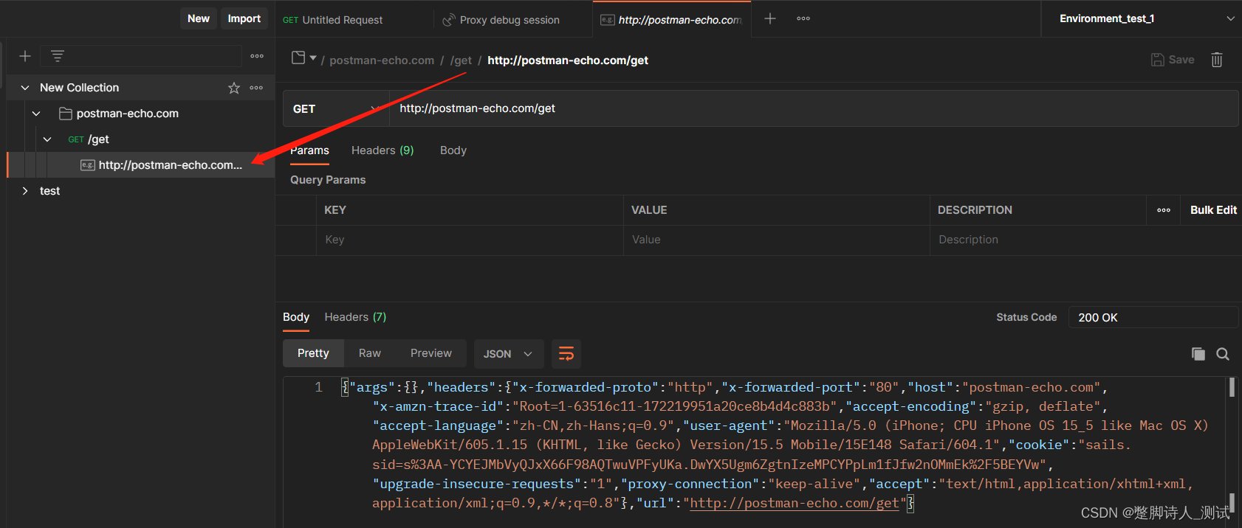Open query params column options ellipsis
Viewport: 1242px width, 528px height.
click(1164, 210)
